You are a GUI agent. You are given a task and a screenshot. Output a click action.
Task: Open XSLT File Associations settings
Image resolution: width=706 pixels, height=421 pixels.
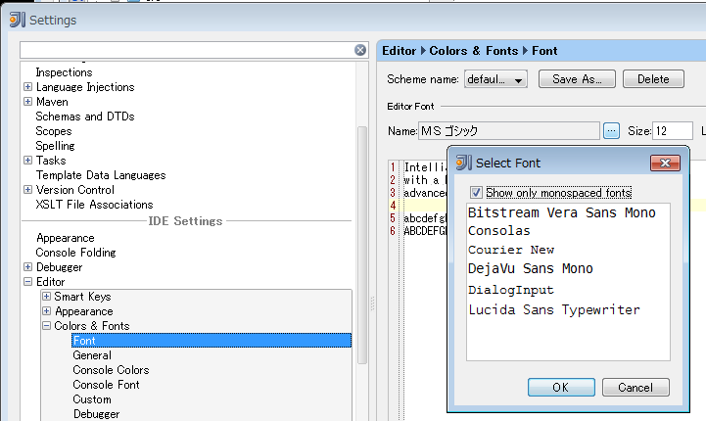coord(94,205)
